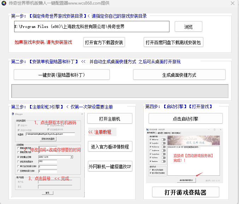Click 打开百度网盘下载离线安装包 button
Image resolution: width=239 pixels, height=204 pixels.
[x=173, y=42]
